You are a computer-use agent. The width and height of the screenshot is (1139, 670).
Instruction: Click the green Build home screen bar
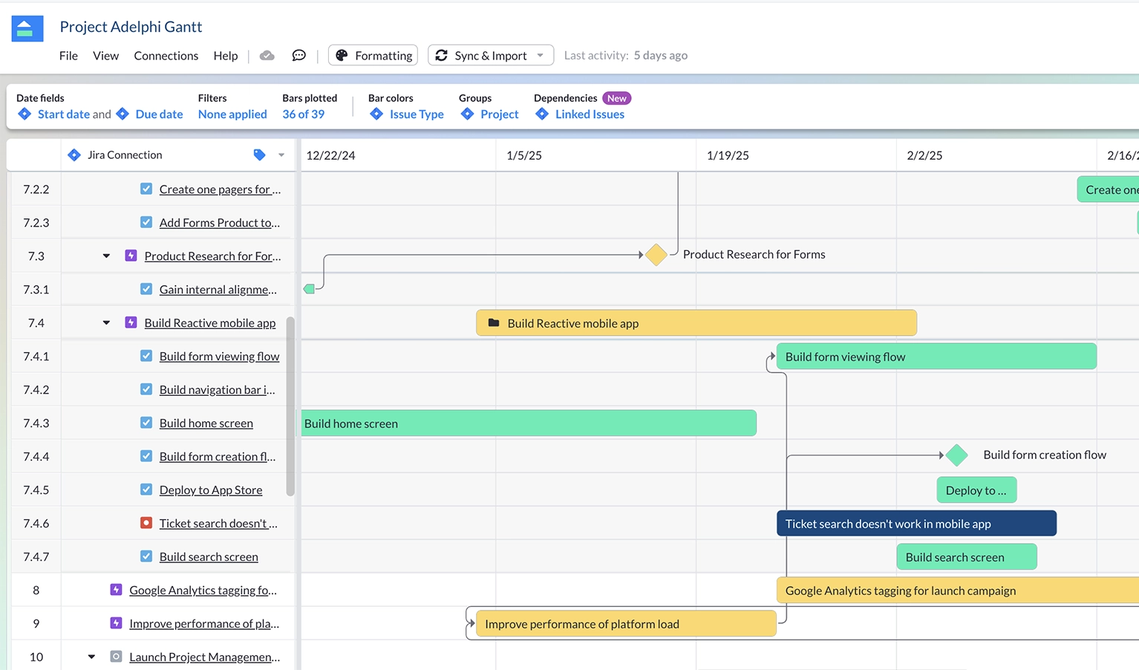(528, 423)
